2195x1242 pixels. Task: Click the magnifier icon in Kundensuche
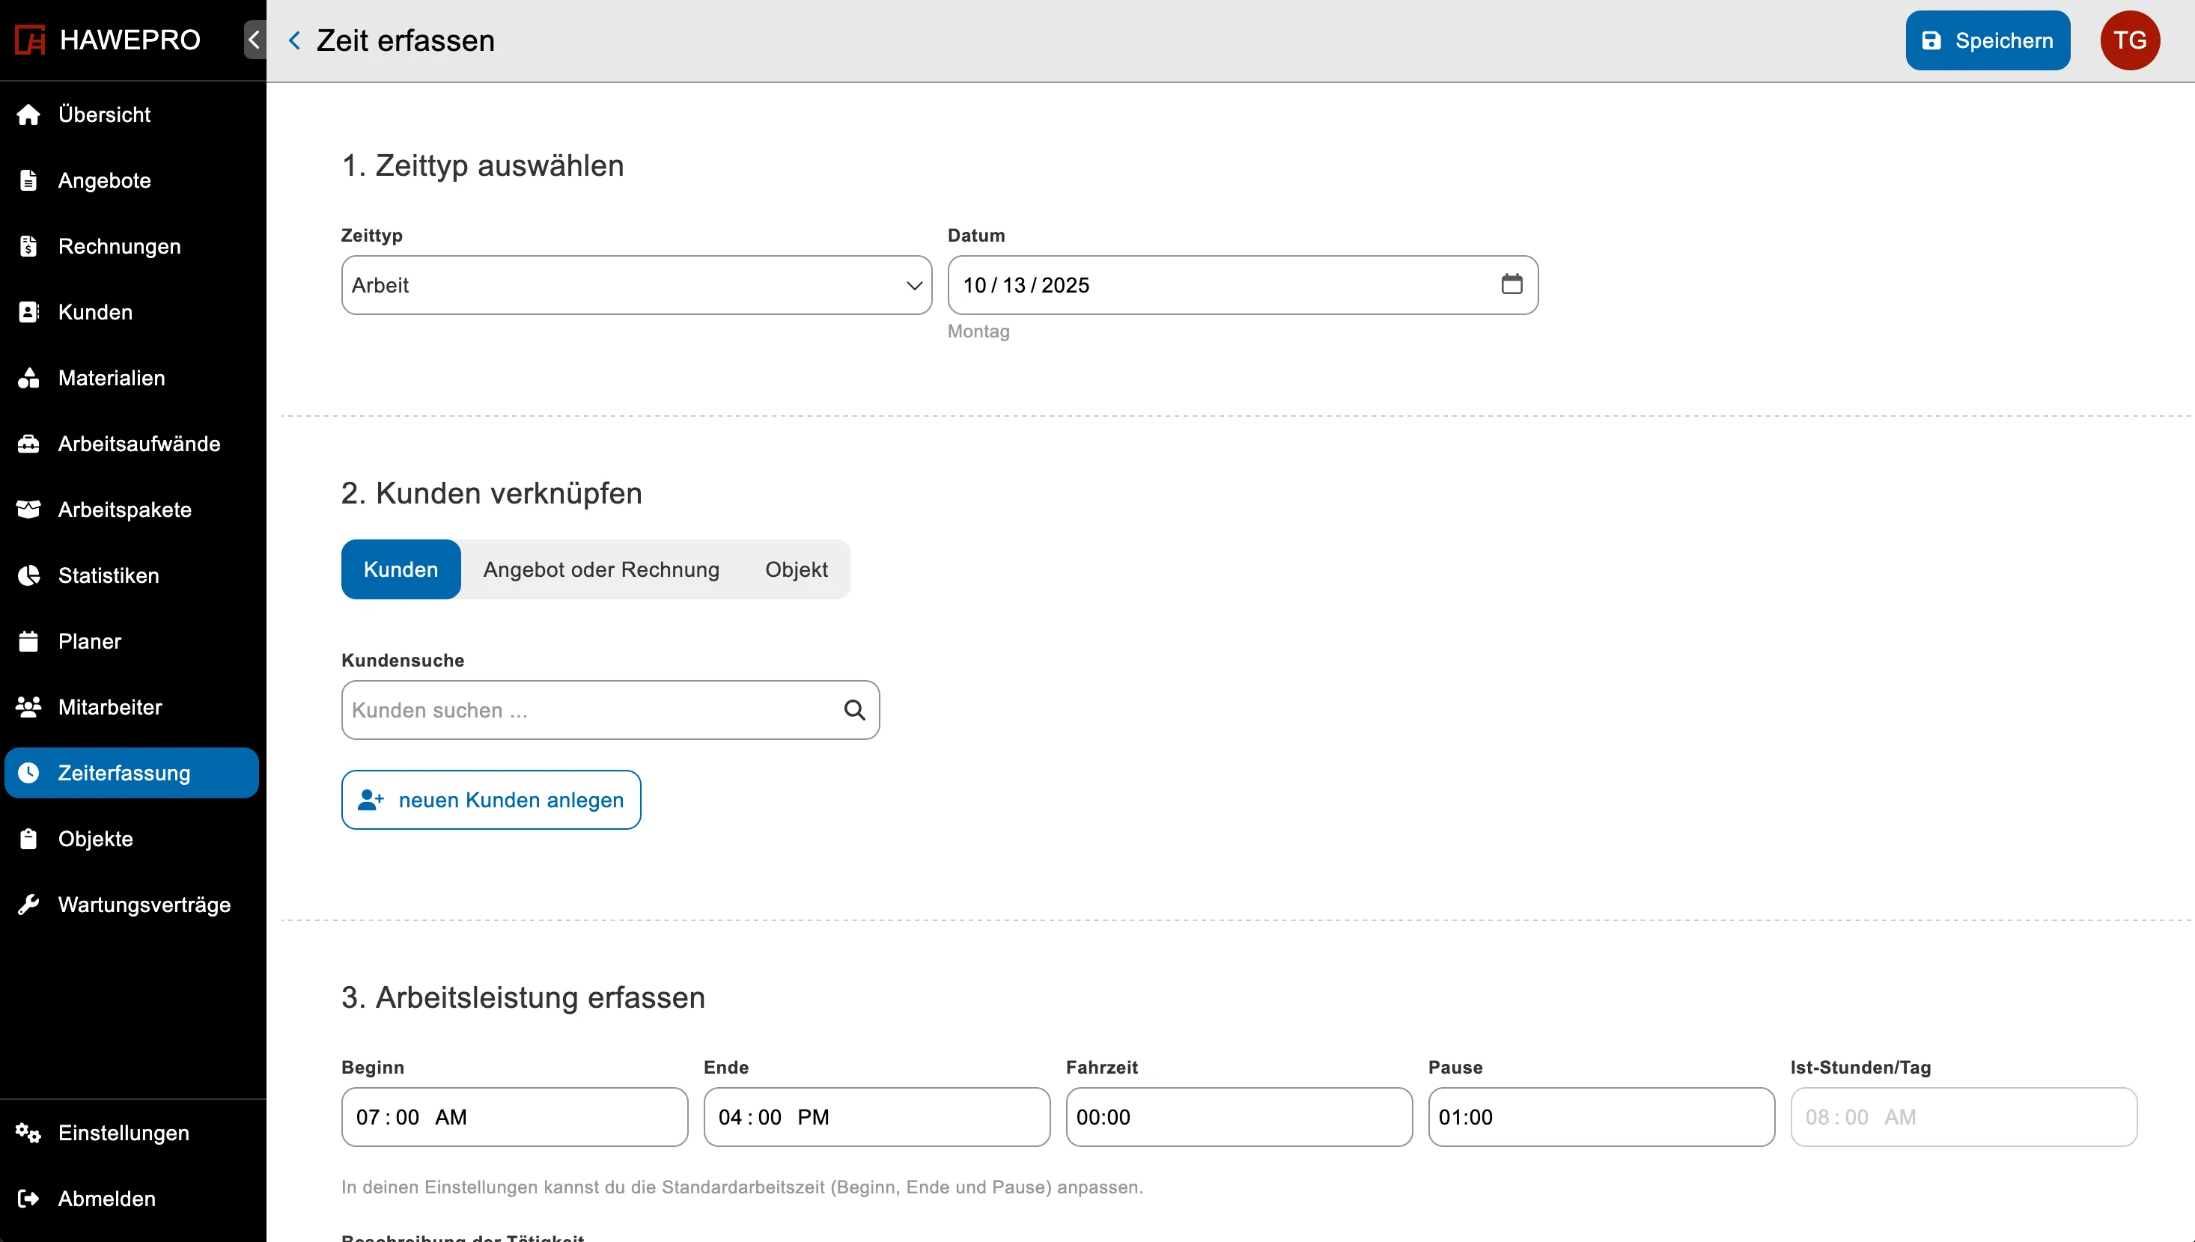click(854, 710)
